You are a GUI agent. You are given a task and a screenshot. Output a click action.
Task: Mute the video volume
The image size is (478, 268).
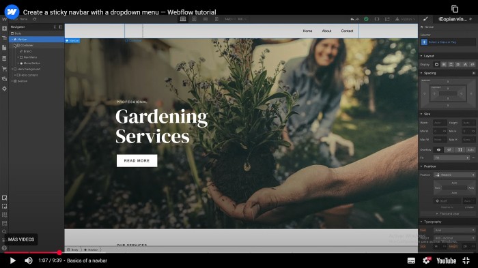click(29, 260)
